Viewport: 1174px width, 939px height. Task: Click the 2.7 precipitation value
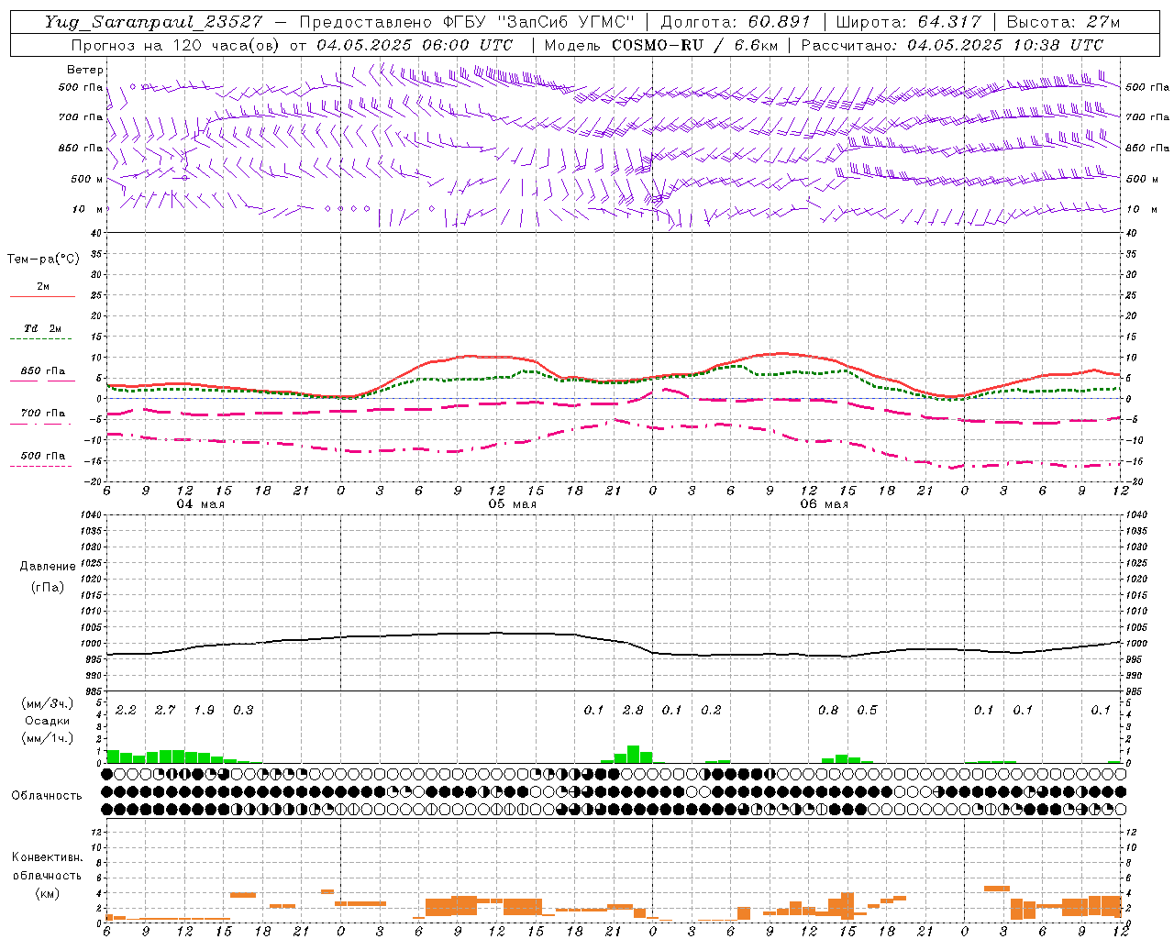[165, 710]
